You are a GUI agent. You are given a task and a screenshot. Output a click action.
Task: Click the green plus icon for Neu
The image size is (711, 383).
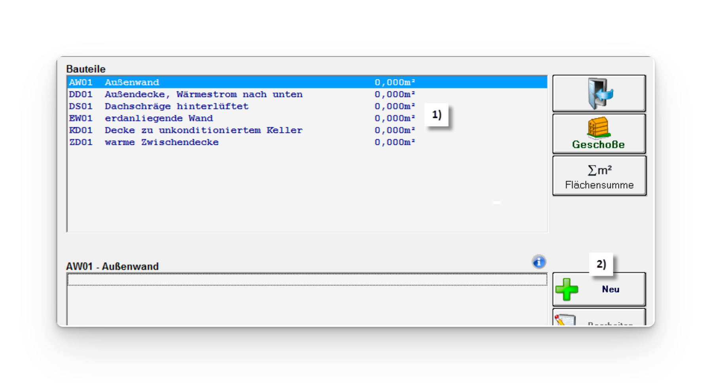click(x=567, y=289)
